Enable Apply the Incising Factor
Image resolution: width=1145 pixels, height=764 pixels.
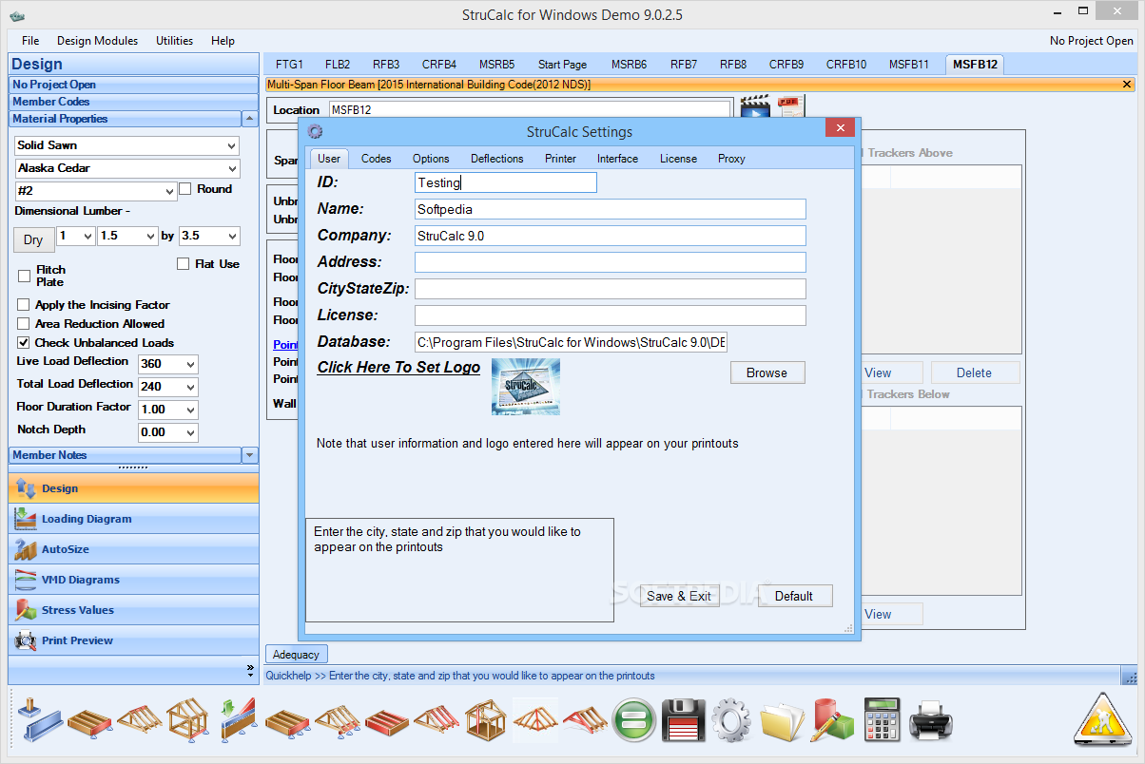pyautogui.click(x=24, y=305)
